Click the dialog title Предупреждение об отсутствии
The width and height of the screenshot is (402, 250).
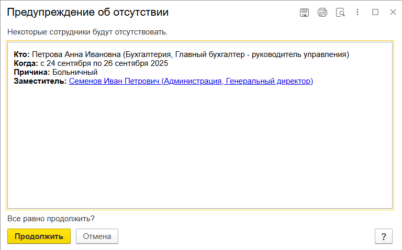coord(88,12)
